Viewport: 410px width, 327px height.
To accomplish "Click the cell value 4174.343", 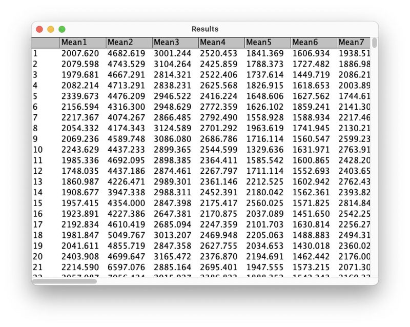I will [126, 129].
